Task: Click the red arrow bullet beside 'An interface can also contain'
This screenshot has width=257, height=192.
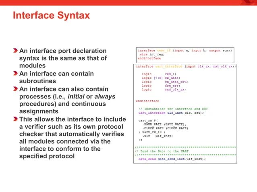Action: pos(15,89)
